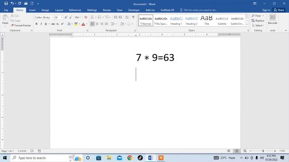Toggle Bold formatting
The width and height of the screenshot is (289, 162).
(x=37, y=24)
